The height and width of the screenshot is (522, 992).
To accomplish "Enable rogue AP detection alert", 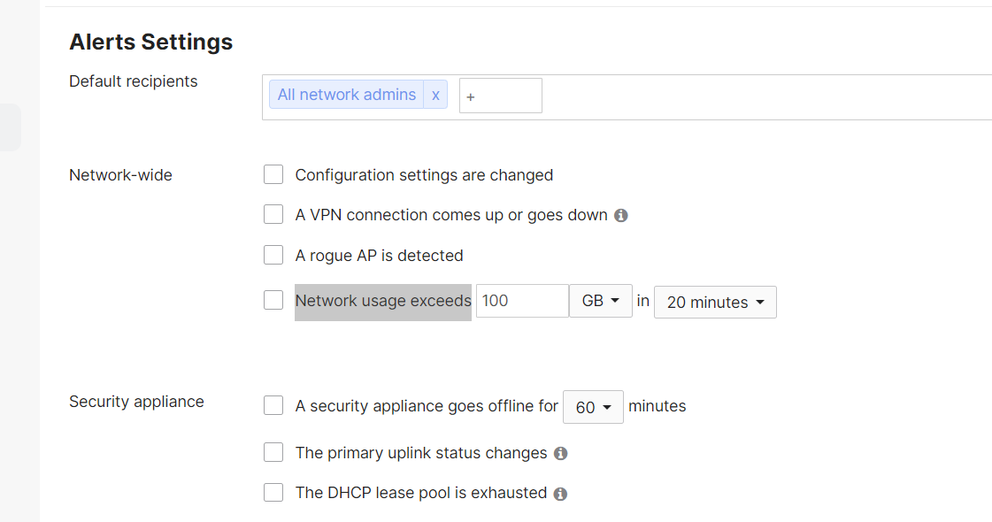I will pyautogui.click(x=273, y=255).
